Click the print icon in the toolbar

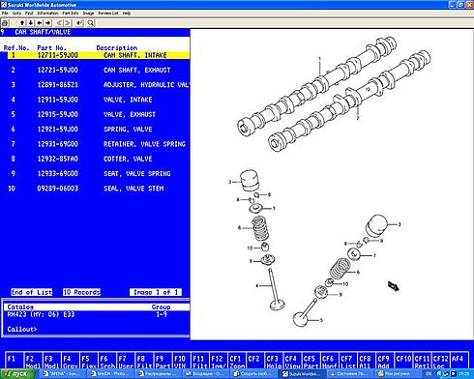coord(5,23)
